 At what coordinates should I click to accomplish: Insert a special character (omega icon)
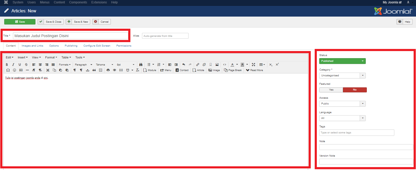(x=8, y=70)
